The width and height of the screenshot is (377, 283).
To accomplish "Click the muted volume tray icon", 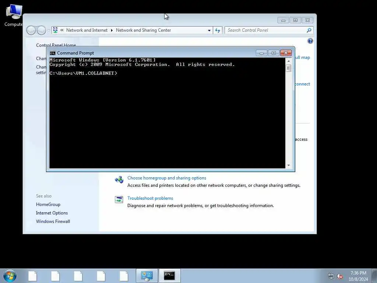I will pos(340,276).
